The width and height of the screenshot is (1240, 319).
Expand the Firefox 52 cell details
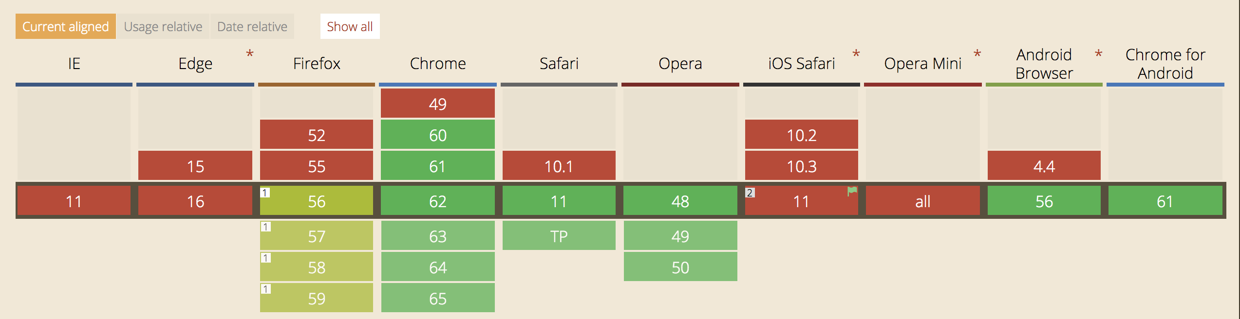[316, 135]
